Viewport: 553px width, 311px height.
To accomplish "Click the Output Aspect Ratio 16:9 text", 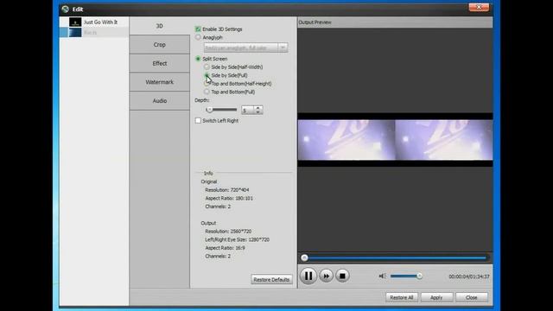I will [x=225, y=248].
